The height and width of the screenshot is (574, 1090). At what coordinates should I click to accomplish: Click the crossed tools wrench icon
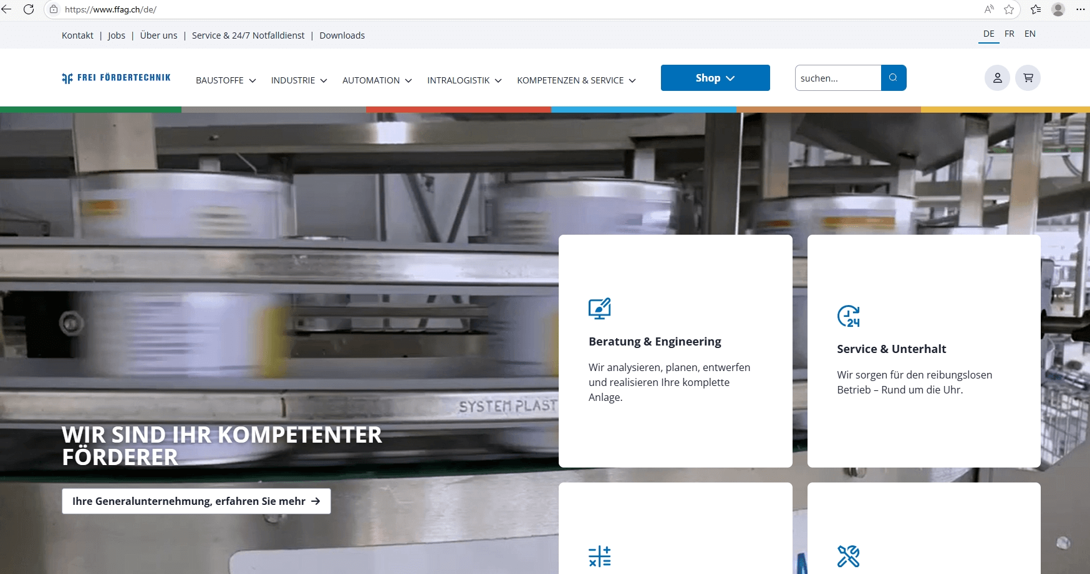coord(848,556)
